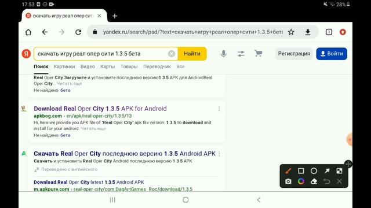The image size is (371, 208).
Task: Close the drawing toolbar with X
Action: 339,181
